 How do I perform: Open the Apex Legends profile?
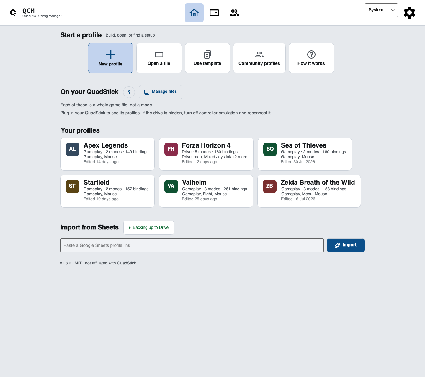[x=107, y=154]
